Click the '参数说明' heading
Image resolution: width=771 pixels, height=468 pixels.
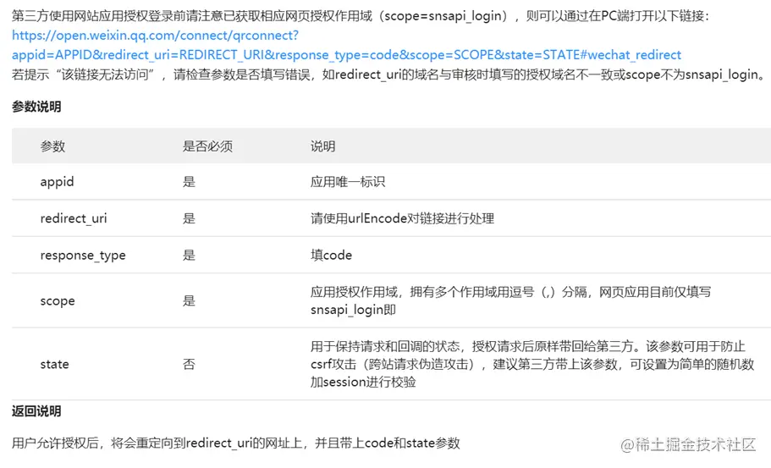[36, 107]
